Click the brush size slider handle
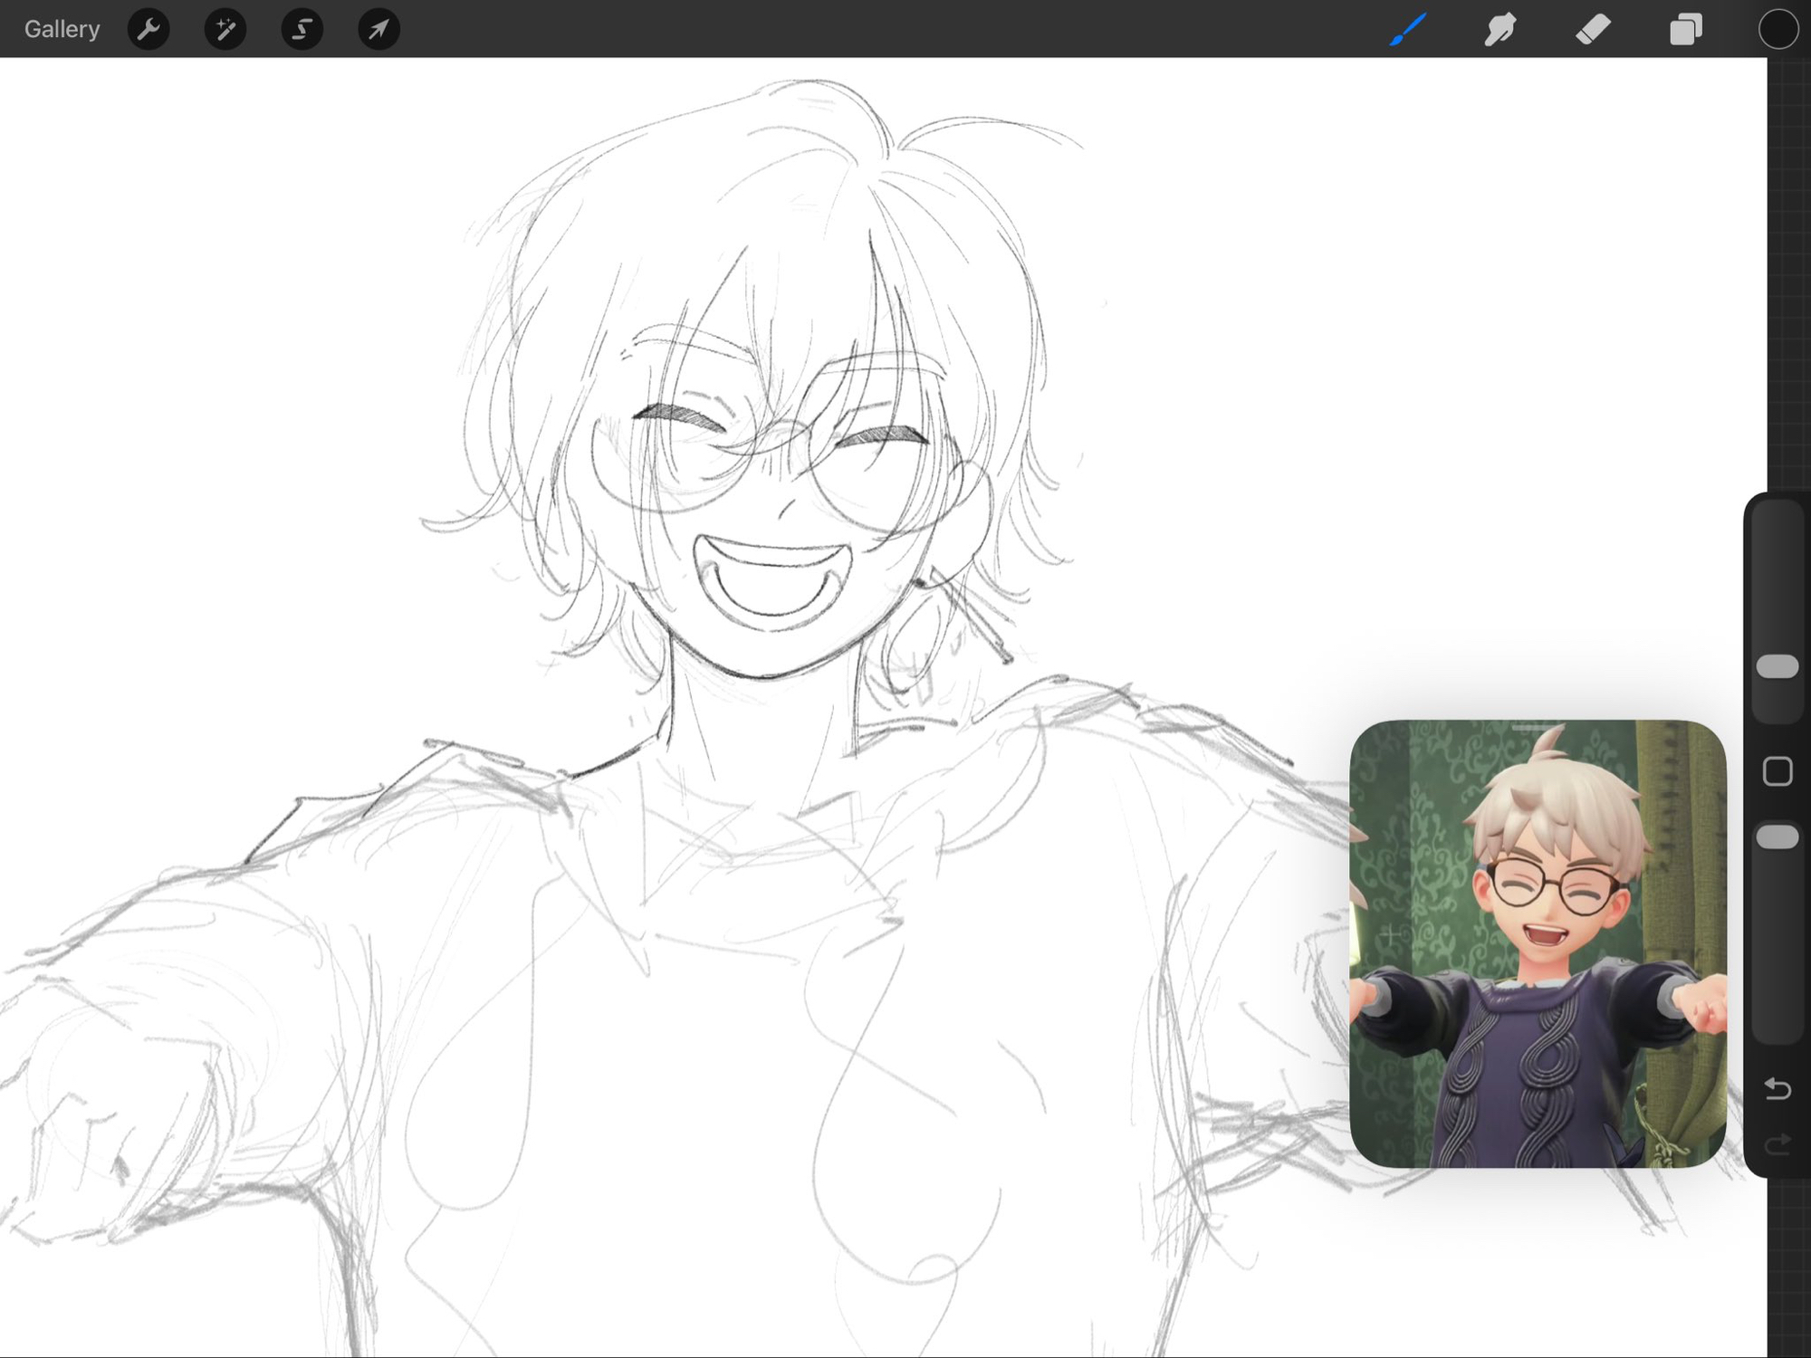This screenshot has height=1358, width=1811. 1777,666
